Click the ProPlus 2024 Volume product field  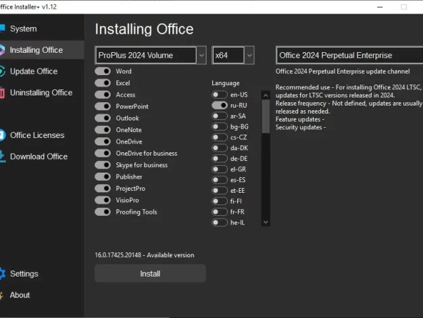[146, 55]
